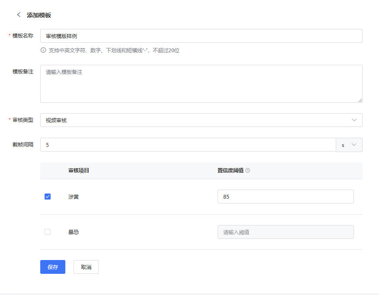Select the 截帧间隔 value field
Viewport: 379px width, 295px height.
click(188, 145)
